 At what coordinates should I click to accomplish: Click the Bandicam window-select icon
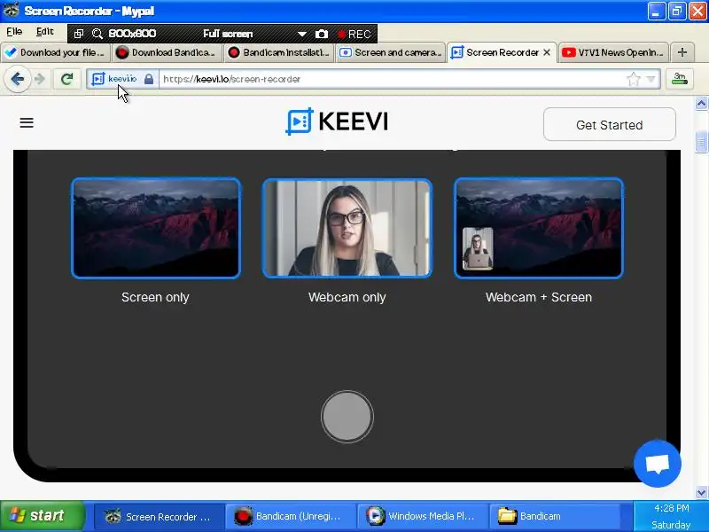tap(79, 34)
